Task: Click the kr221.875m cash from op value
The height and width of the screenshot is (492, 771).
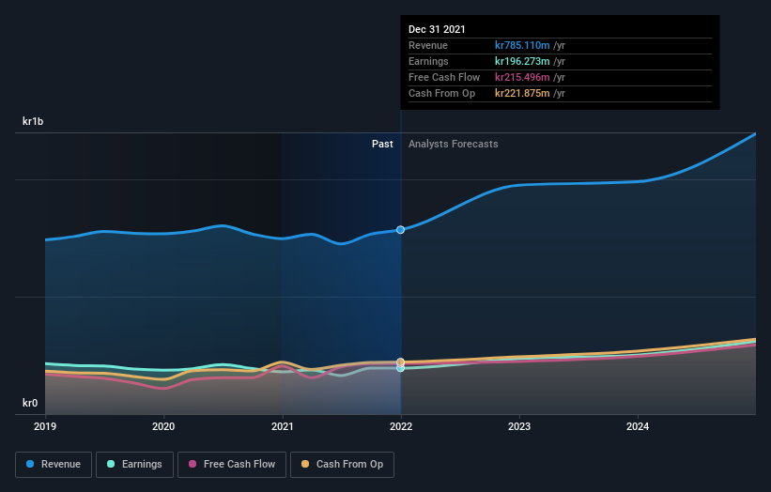Action: coord(522,93)
